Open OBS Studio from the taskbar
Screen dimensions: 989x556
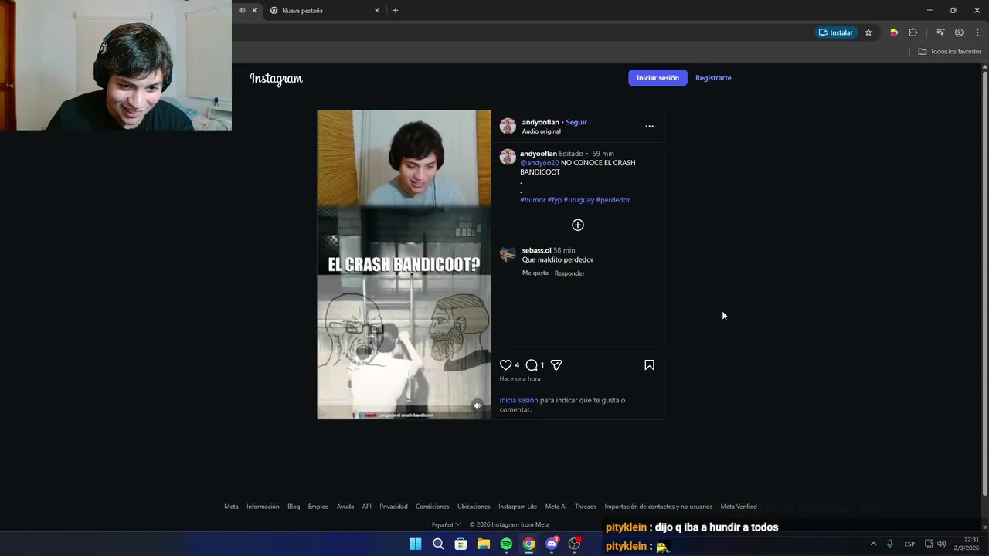(x=574, y=544)
